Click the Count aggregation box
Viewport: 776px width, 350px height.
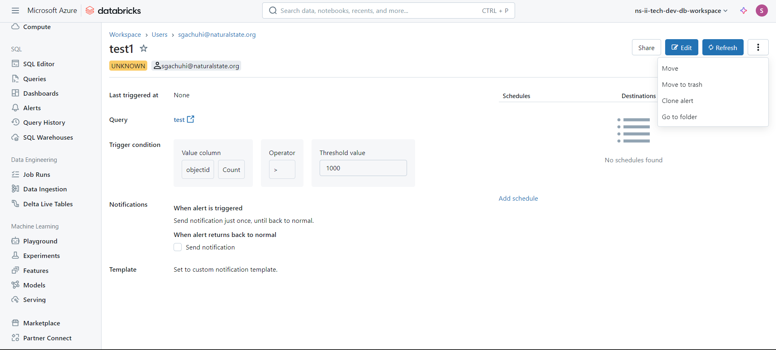coord(231,170)
